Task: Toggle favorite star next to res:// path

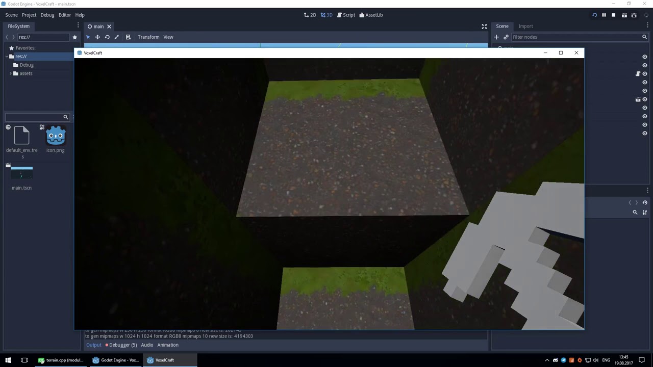Action: [74, 37]
